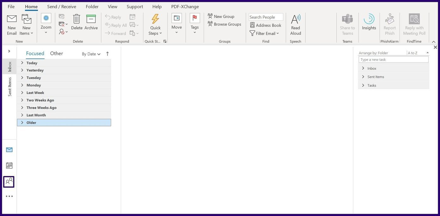Open the View tab

(x=113, y=7)
